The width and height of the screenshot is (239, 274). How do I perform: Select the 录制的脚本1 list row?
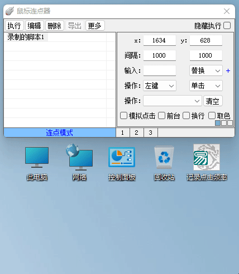[60, 37]
